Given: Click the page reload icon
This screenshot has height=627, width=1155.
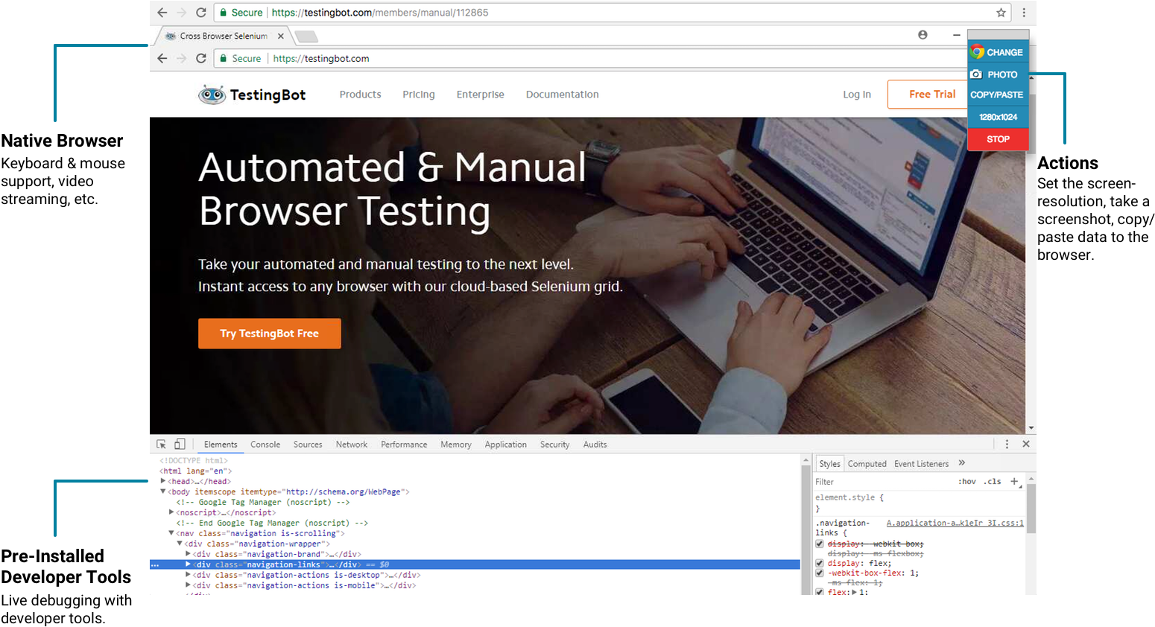Looking at the screenshot, I should (x=200, y=13).
